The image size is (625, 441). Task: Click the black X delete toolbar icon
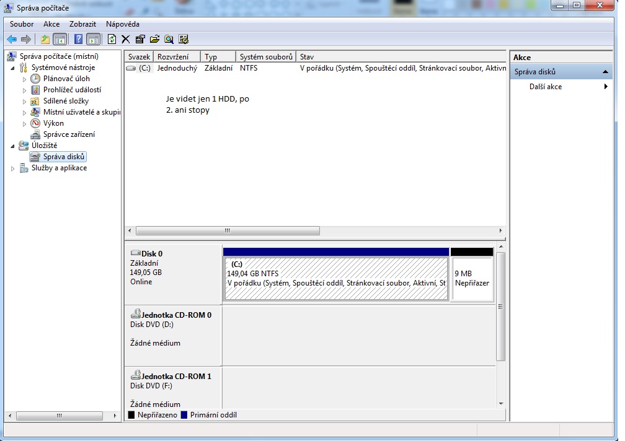click(126, 39)
